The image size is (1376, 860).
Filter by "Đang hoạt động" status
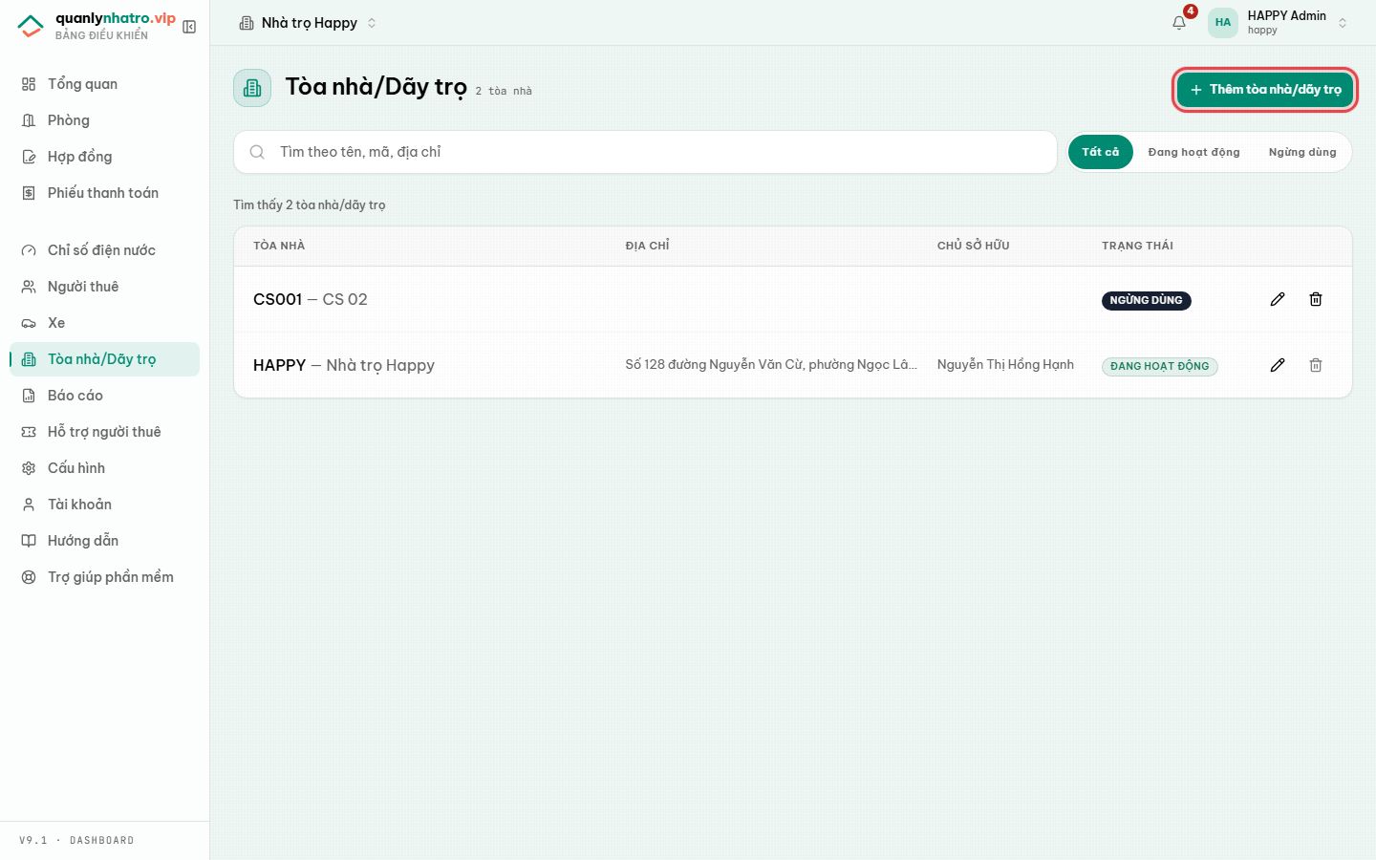click(1193, 152)
